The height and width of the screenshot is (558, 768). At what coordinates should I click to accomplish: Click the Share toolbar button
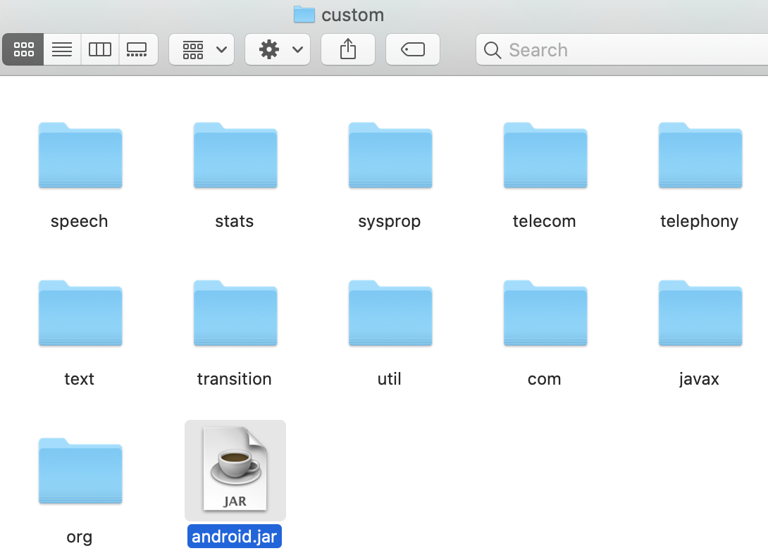pyautogui.click(x=348, y=49)
